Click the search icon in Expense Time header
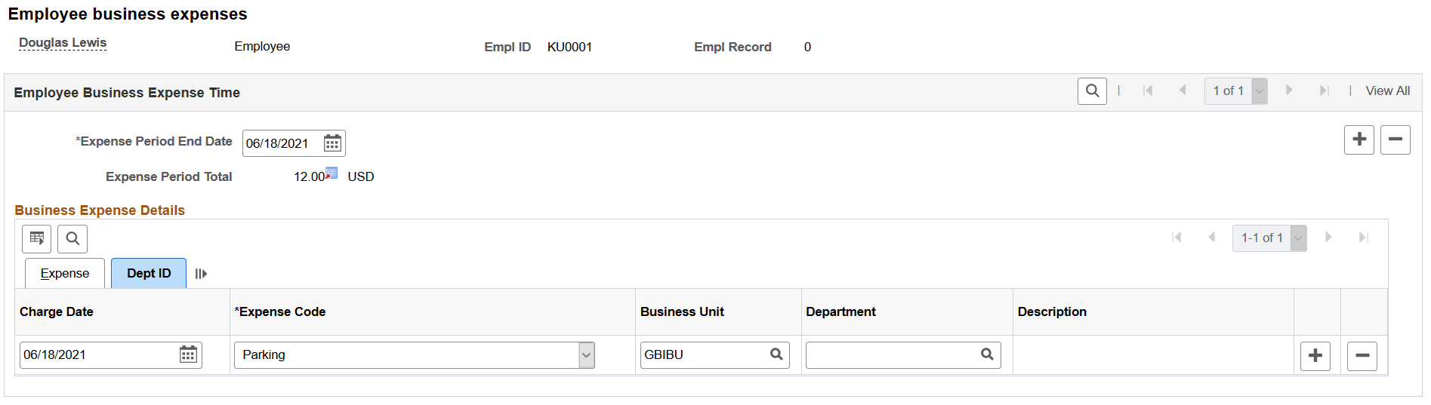 (x=1092, y=91)
